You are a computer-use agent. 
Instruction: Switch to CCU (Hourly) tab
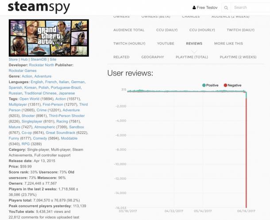point(202,30)
